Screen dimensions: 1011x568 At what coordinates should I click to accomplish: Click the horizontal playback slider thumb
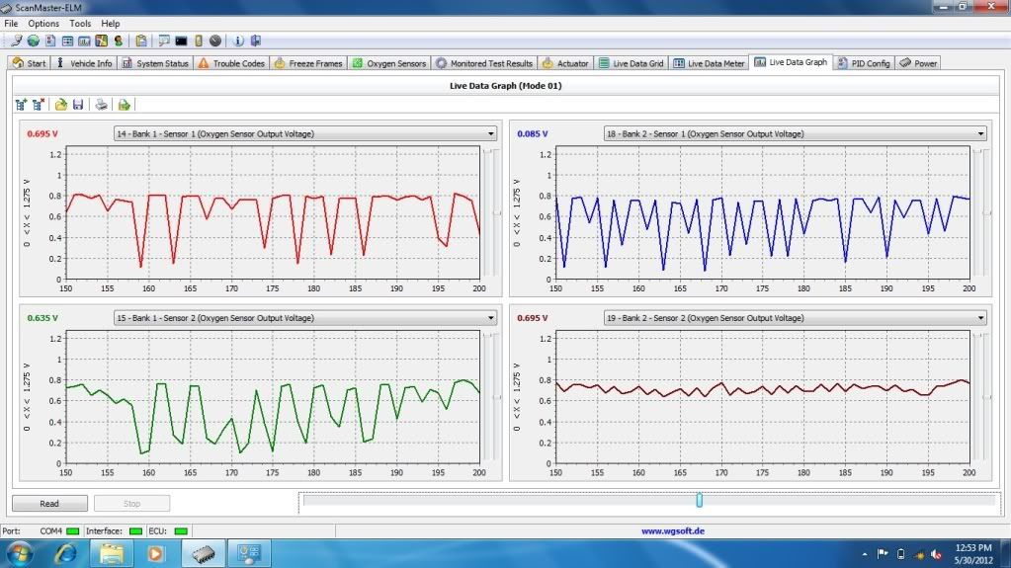click(699, 500)
